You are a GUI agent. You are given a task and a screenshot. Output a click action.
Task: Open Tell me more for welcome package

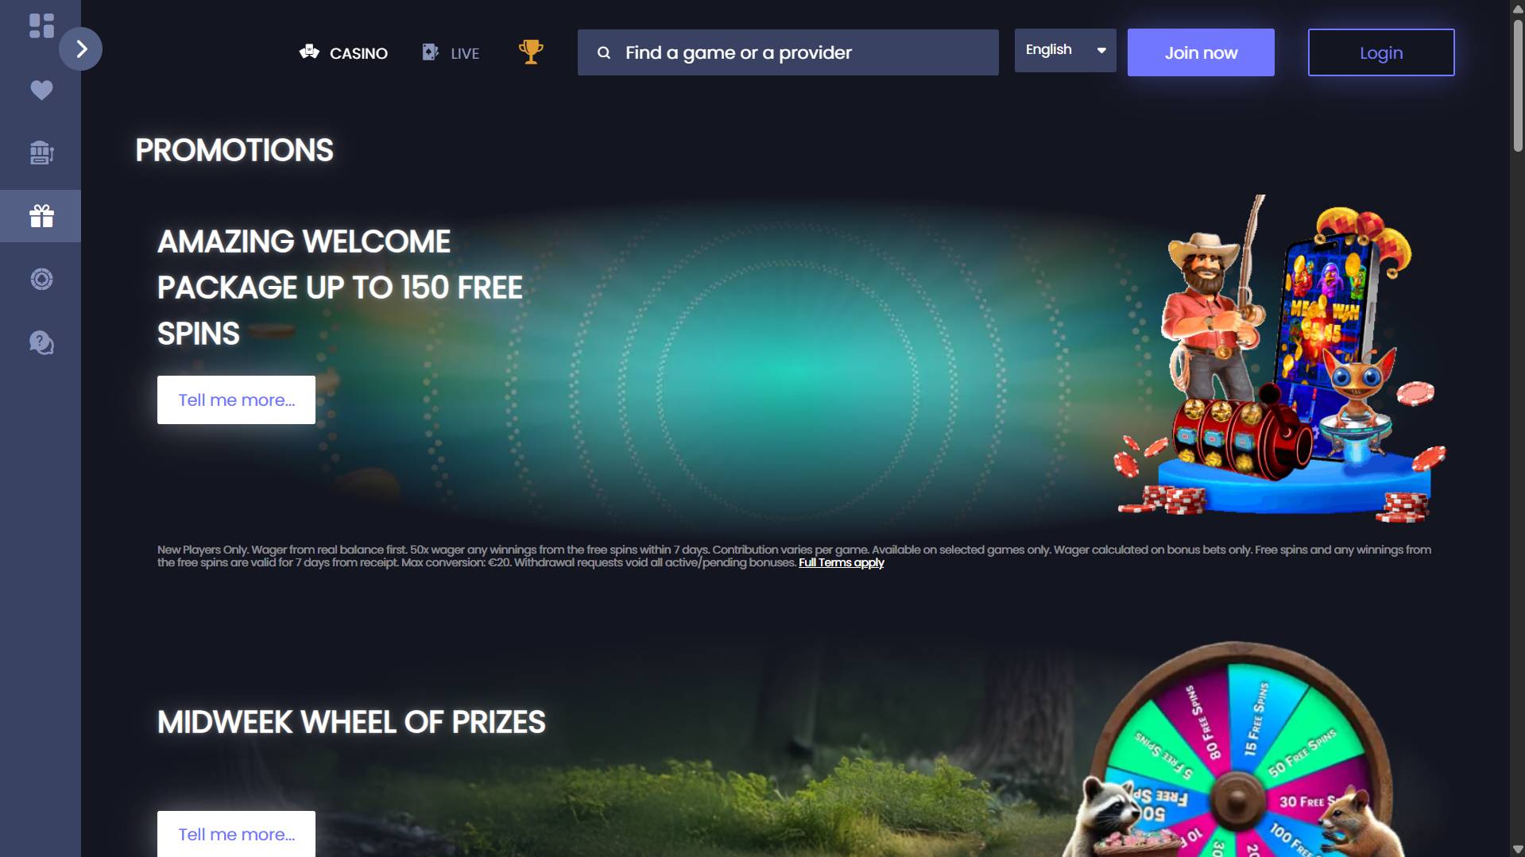[x=236, y=400]
